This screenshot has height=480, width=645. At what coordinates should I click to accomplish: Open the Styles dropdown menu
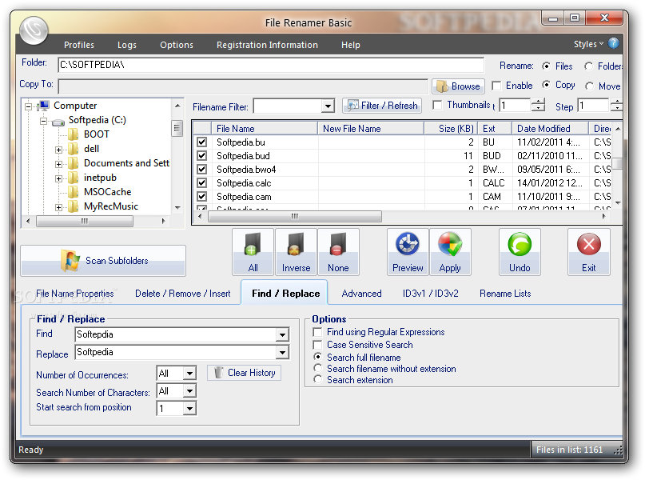(x=588, y=44)
